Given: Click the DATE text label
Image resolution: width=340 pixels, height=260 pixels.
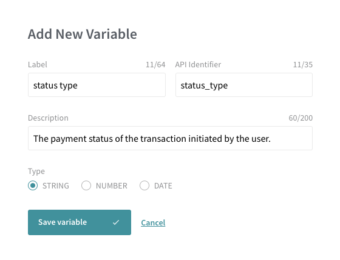Looking at the screenshot, I should (163, 185).
